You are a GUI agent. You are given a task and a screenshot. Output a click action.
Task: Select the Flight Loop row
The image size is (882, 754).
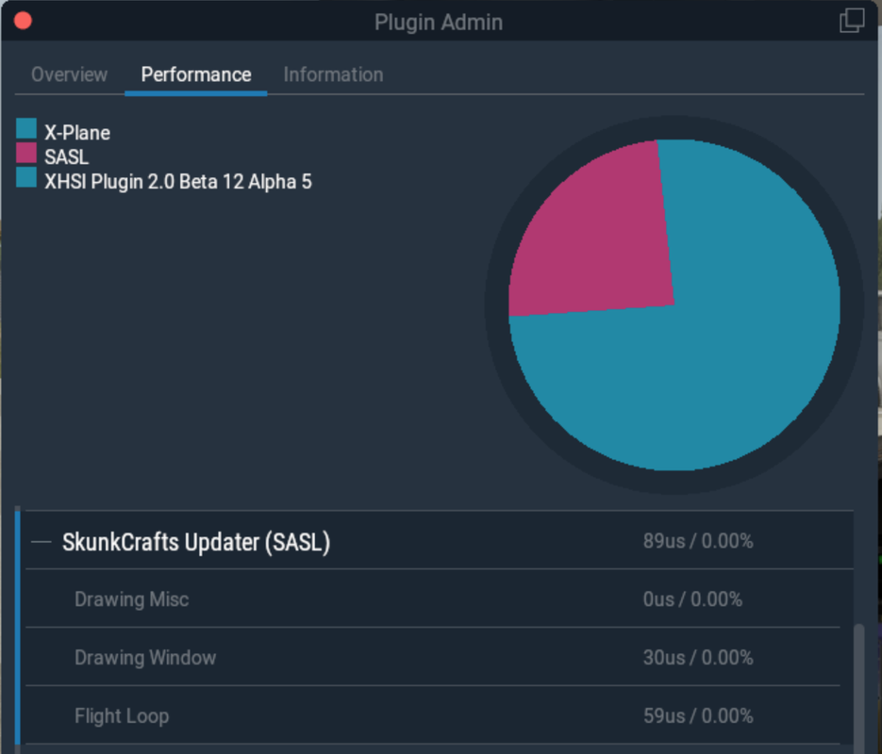pyautogui.click(x=433, y=715)
